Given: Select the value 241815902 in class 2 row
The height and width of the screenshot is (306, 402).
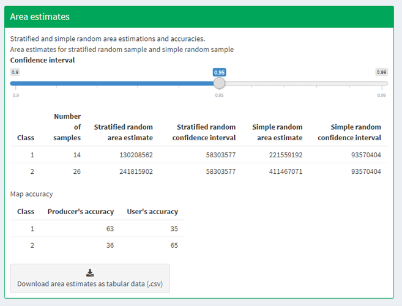Looking at the screenshot, I should point(136,171).
